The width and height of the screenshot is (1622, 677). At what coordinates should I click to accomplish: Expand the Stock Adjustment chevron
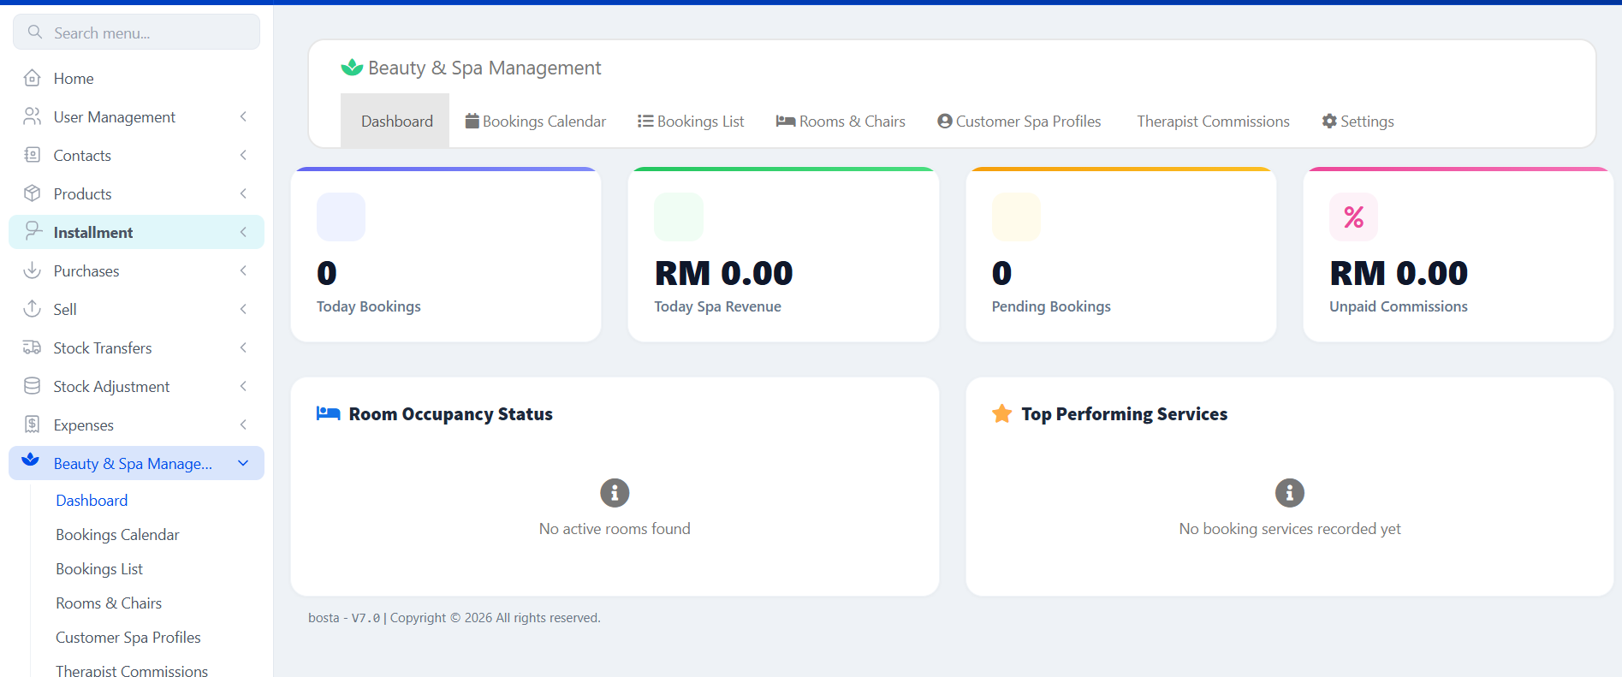coord(244,386)
